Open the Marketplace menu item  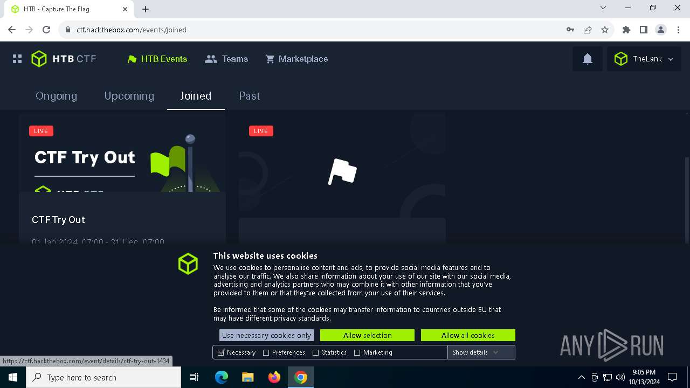click(x=296, y=59)
